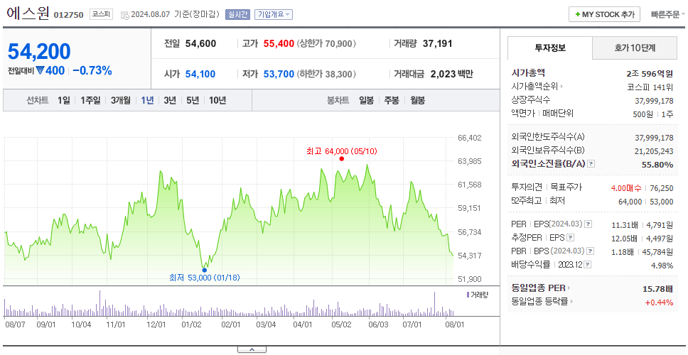Click the purple 거래량 legend marker
The image size is (688, 355).
tap(468, 295)
